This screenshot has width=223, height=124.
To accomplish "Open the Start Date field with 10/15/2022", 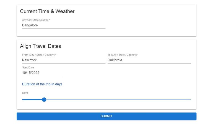I will pyautogui.click(x=43, y=73).
